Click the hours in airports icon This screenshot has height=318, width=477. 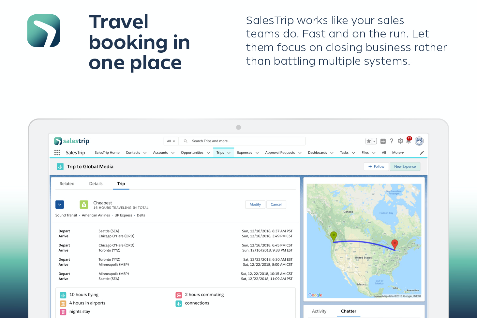63,304
